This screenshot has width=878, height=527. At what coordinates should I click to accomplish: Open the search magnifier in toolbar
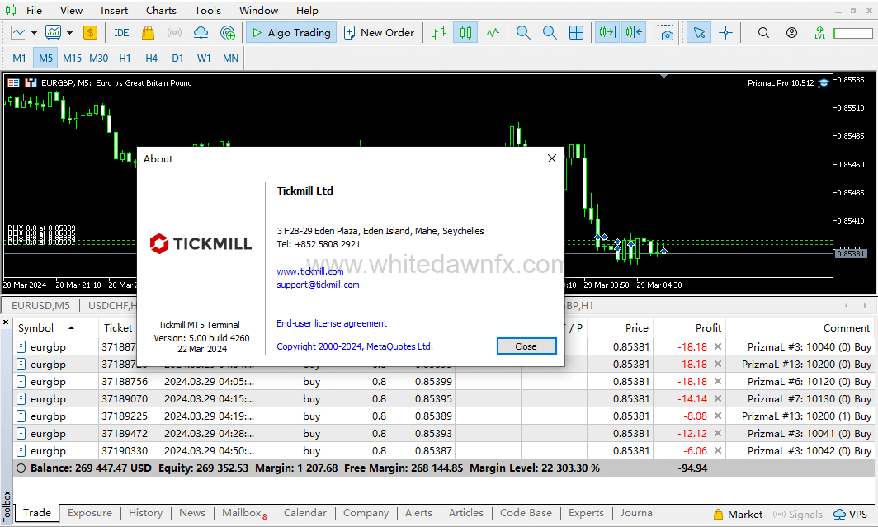pyautogui.click(x=763, y=33)
